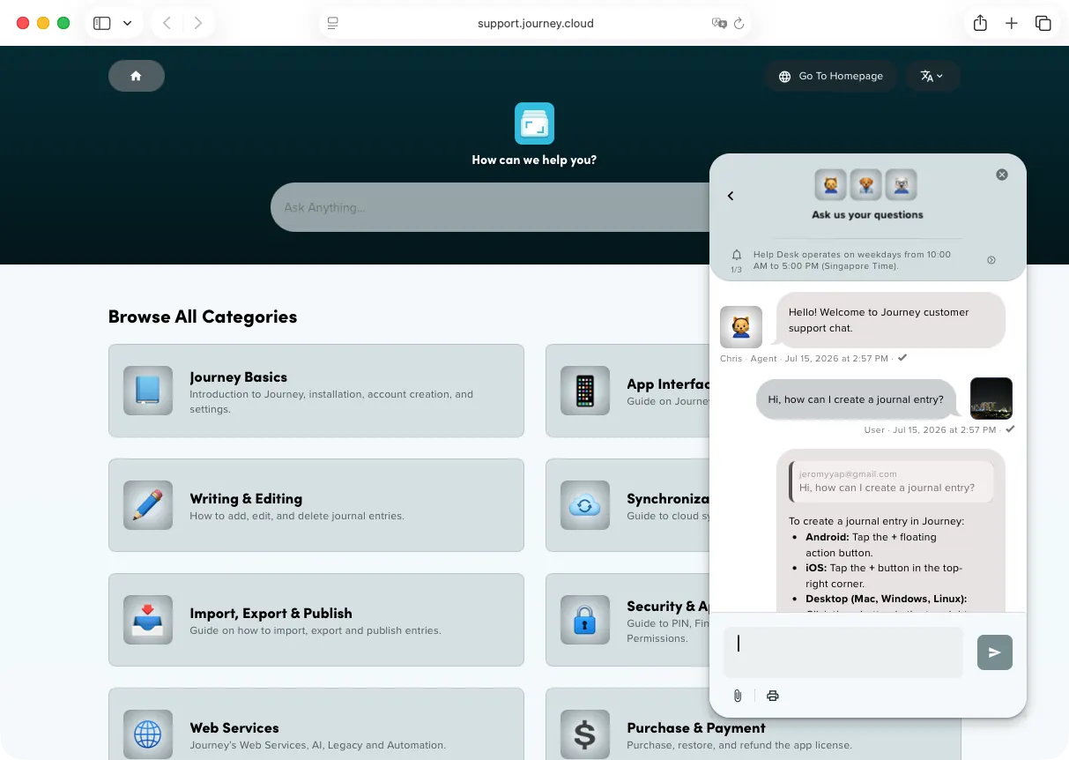
Task: Click the notification bell icon in chat
Action: [x=737, y=255]
